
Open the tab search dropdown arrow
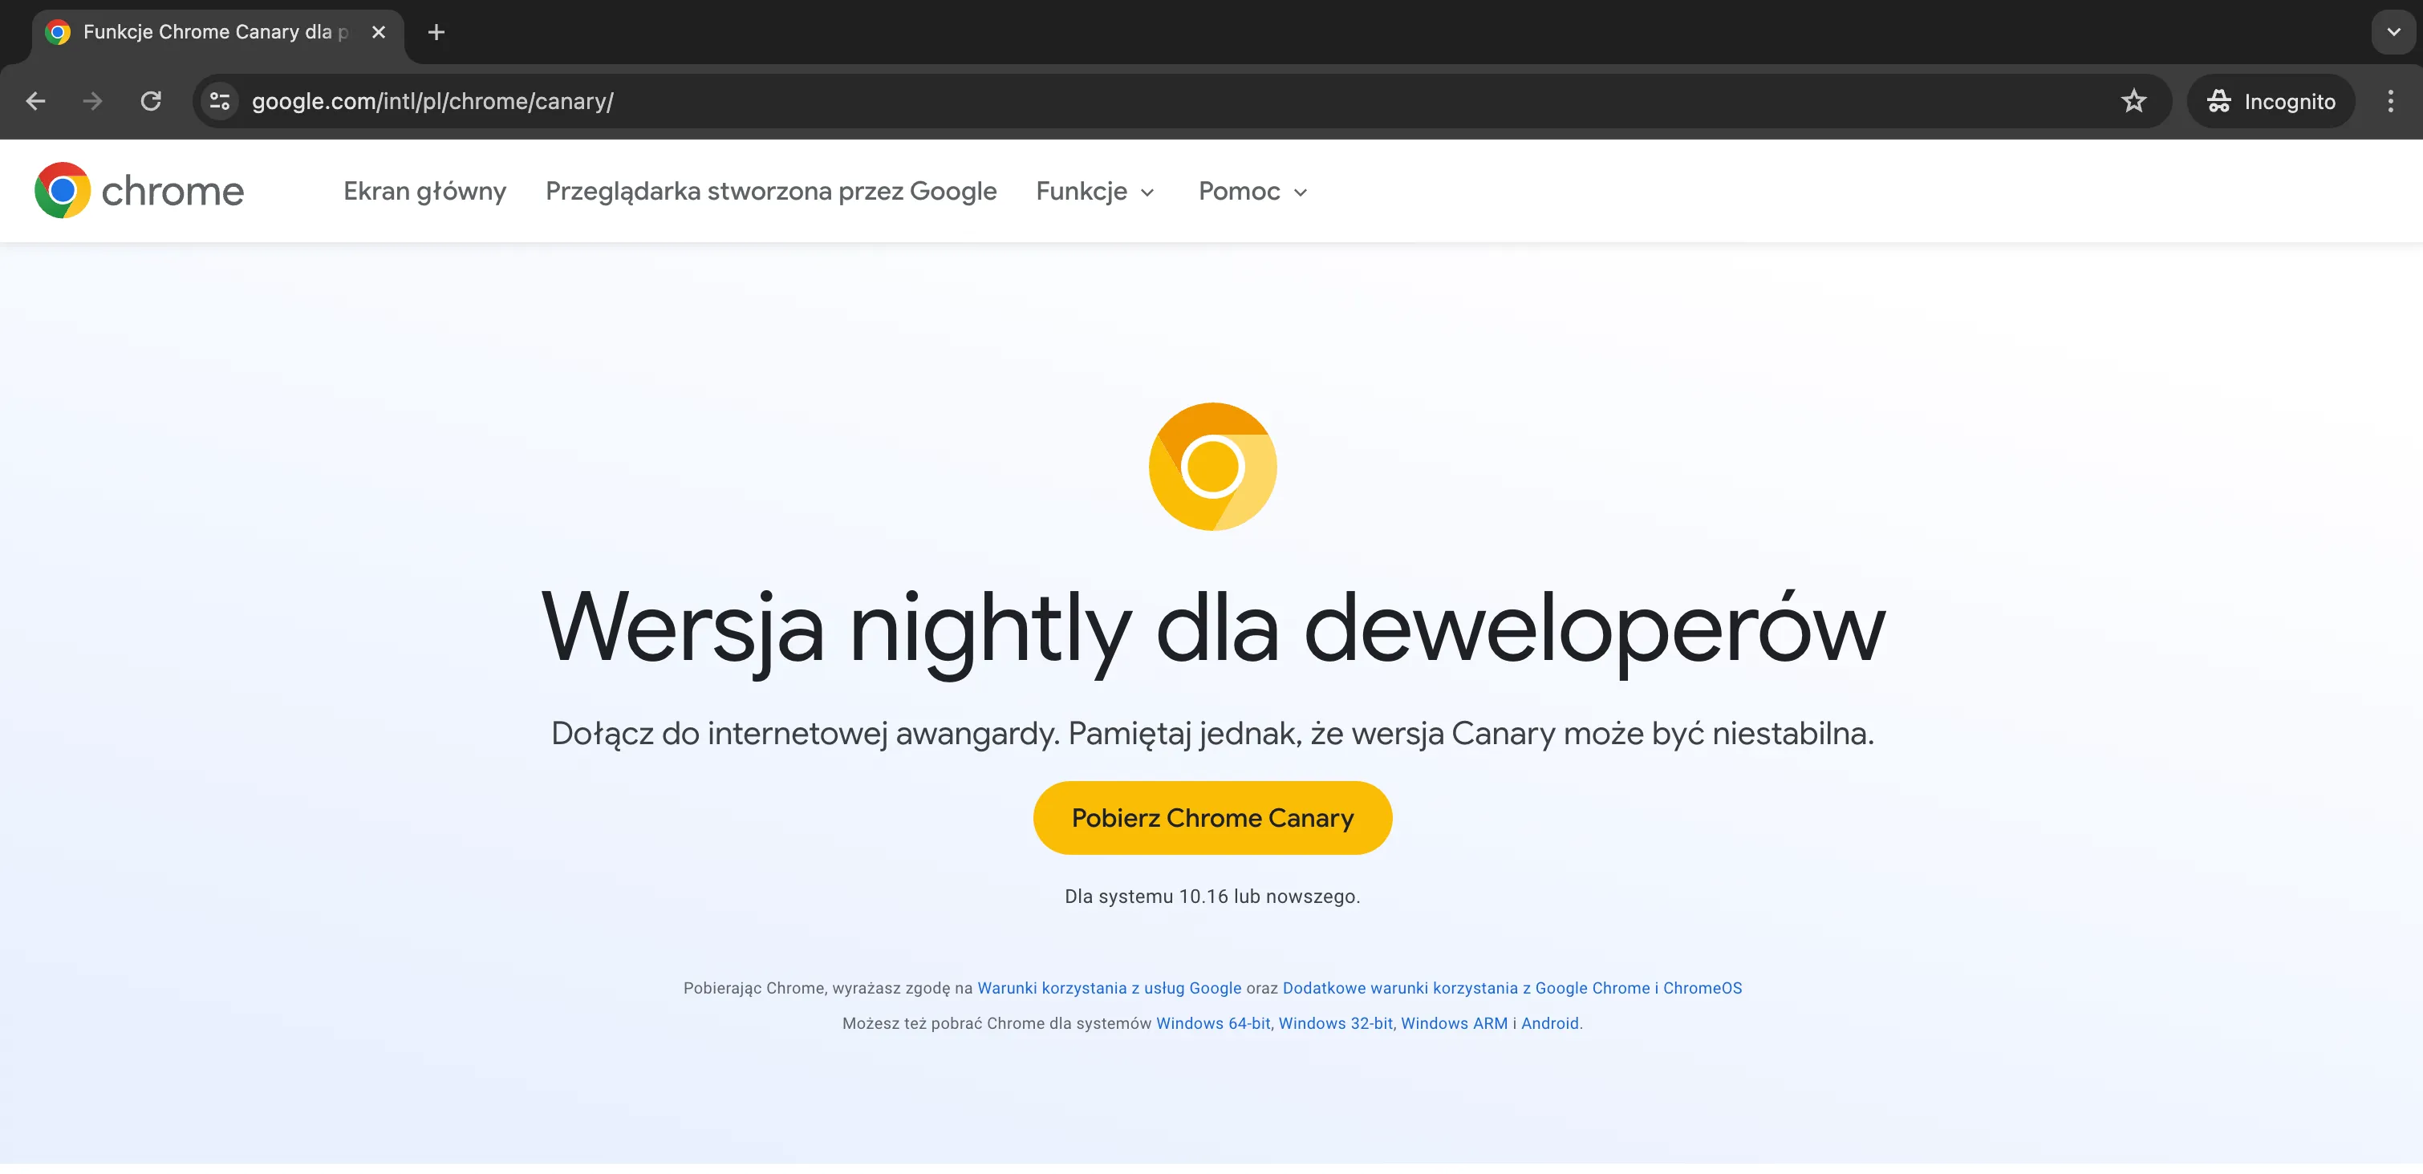pos(2394,32)
